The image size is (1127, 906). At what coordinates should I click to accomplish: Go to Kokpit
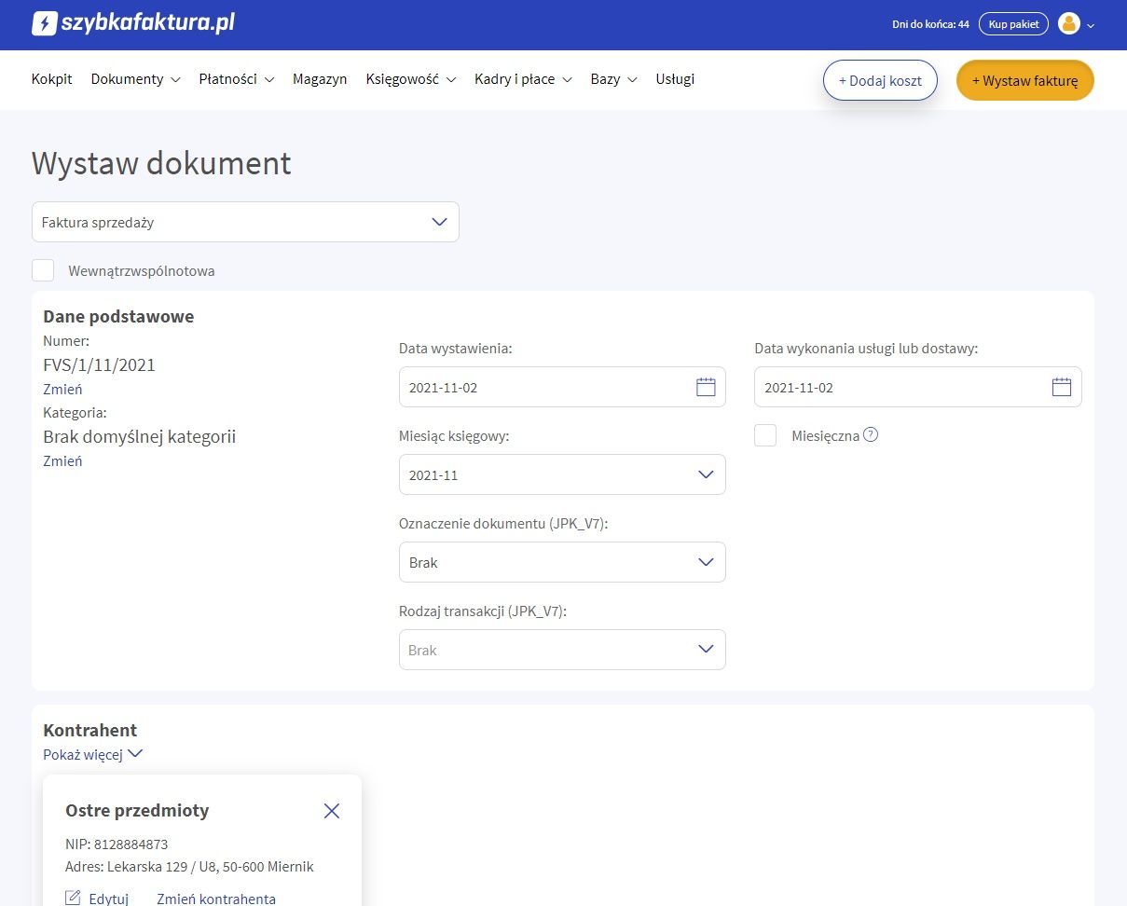click(51, 79)
